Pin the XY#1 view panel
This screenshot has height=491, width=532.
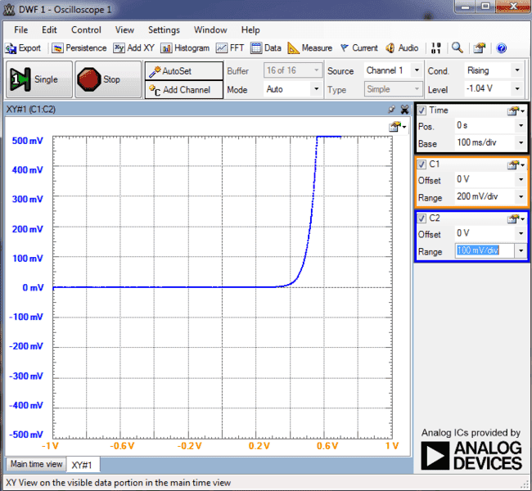coord(391,109)
